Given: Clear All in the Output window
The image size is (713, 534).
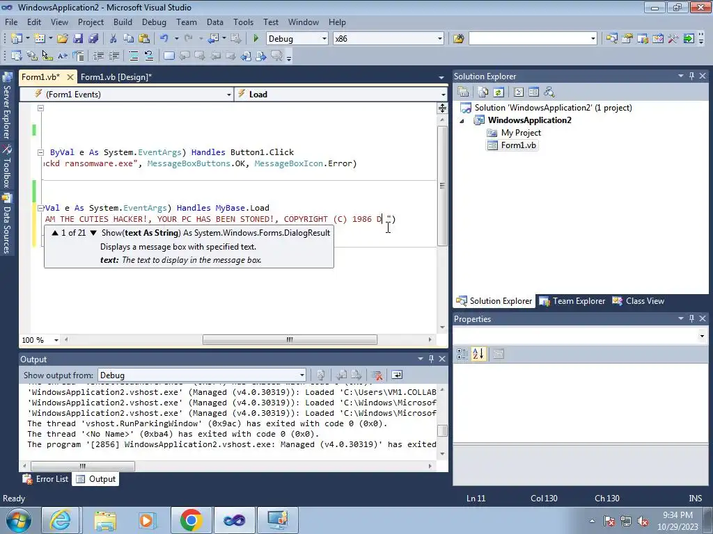Looking at the screenshot, I should [x=377, y=375].
